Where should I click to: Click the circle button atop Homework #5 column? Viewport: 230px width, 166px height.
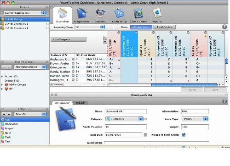[171, 33]
